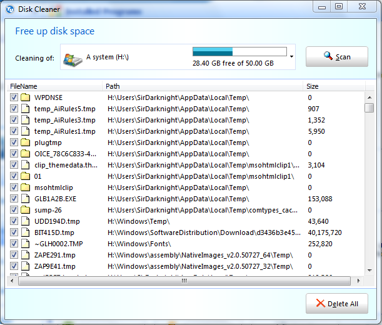
Task: Click the OICE_78C6C833-4... folder name
Action: point(65,154)
